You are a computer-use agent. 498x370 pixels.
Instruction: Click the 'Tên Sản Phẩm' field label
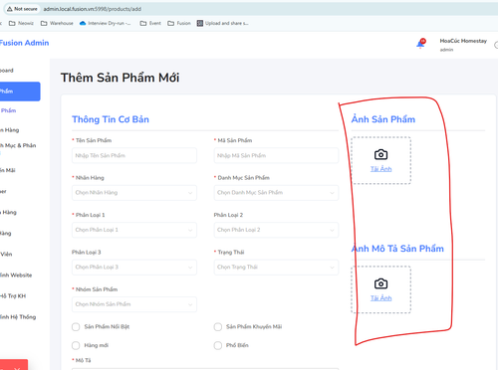[x=94, y=140]
